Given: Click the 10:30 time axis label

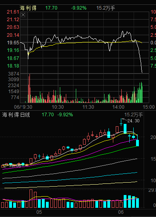Looking at the screenshot, I should point(58,107).
